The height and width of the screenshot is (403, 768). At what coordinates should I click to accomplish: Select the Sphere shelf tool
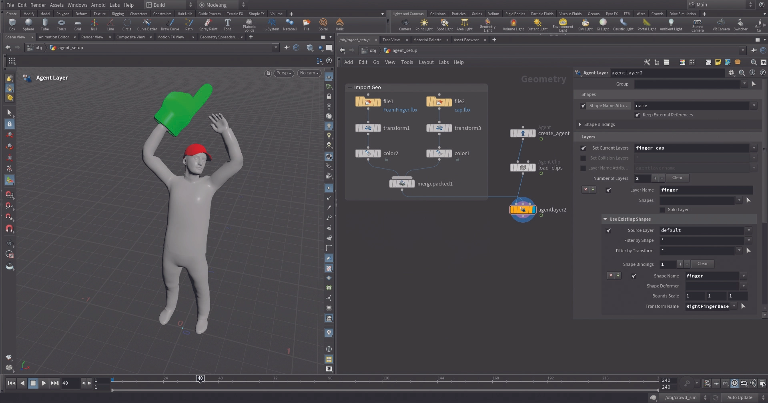click(28, 25)
